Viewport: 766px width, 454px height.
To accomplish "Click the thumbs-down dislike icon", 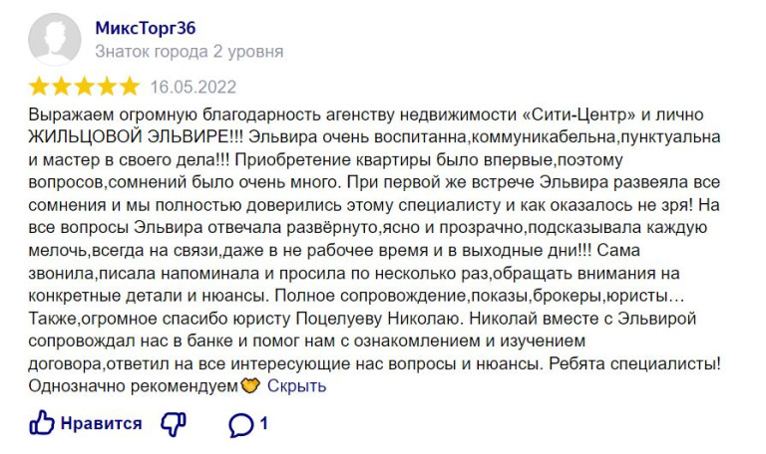I will click(x=174, y=424).
